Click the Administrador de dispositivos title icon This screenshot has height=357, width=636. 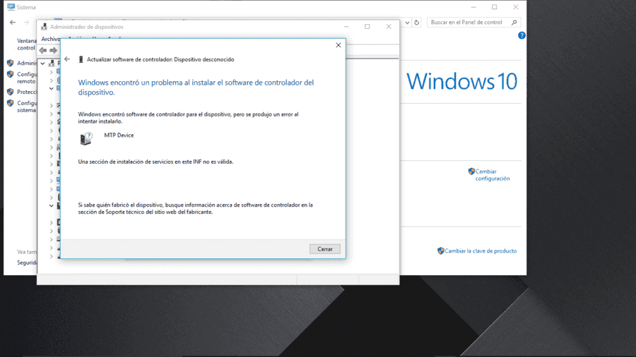click(x=45, y=27)
